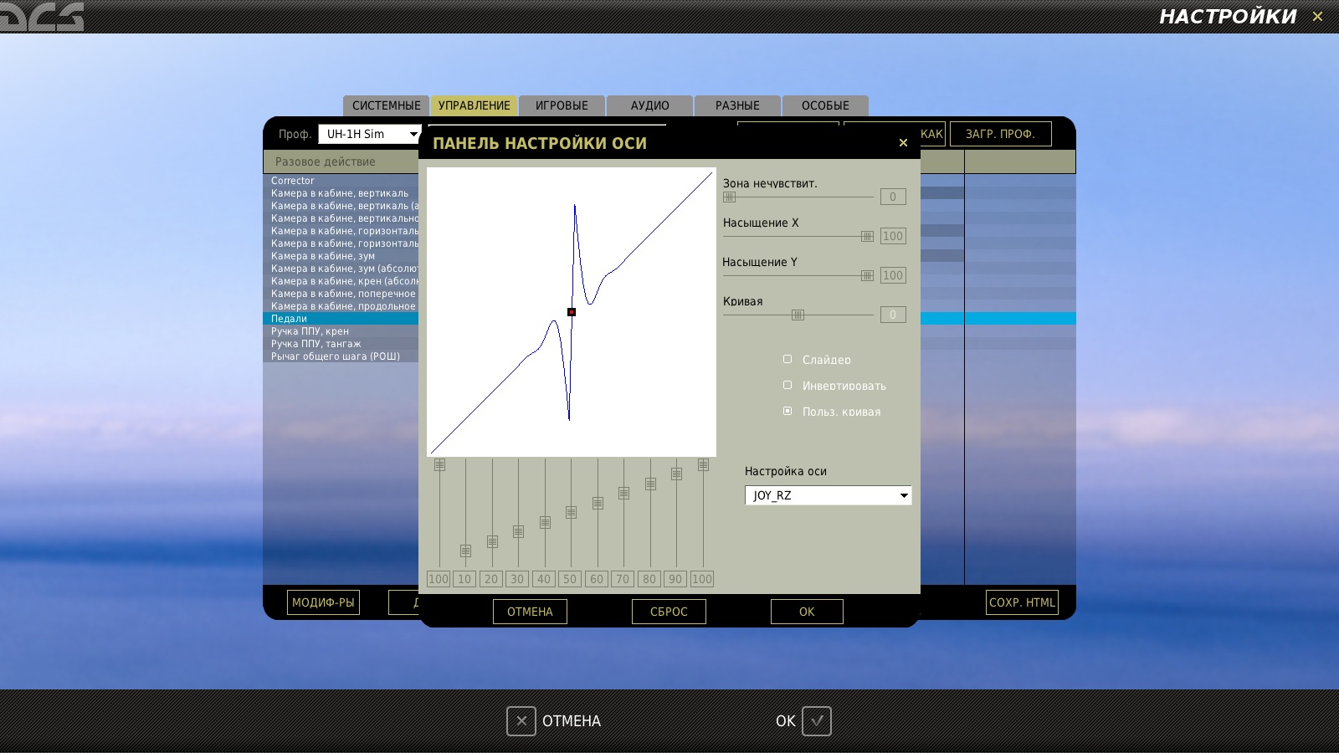Click the Насыщение X slider handle

click(867, 236)
